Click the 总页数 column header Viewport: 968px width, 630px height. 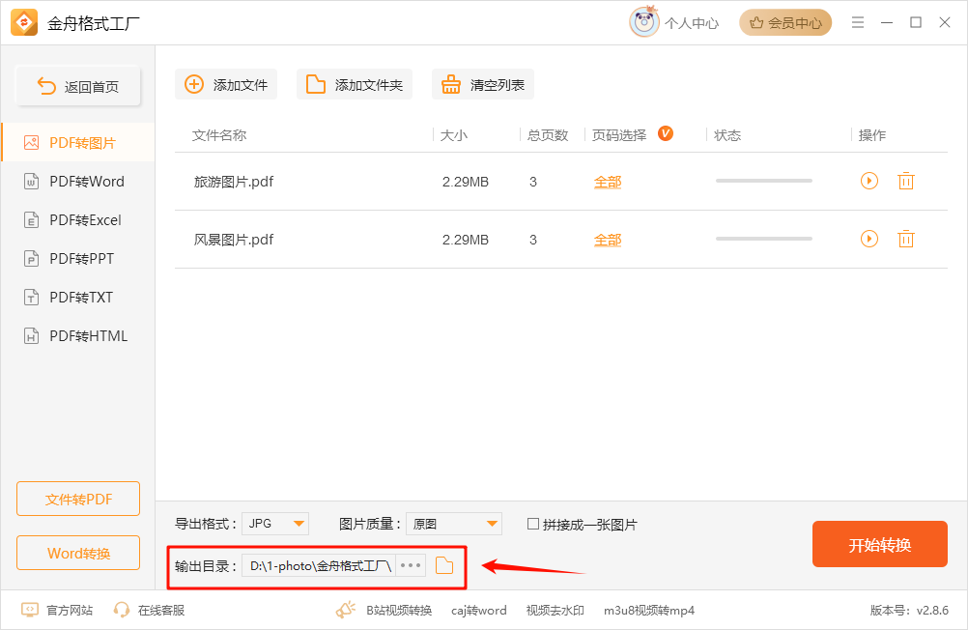pos(548,135)
